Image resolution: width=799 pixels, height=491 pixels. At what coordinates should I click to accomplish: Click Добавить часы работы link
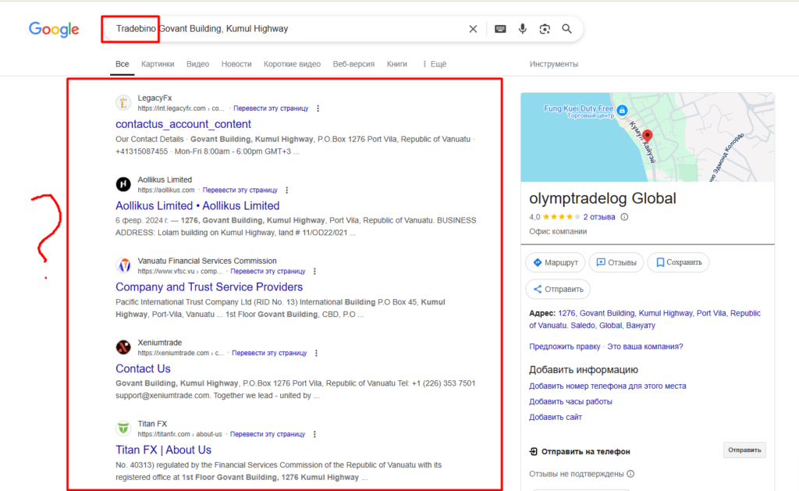[x=570, y=402]
